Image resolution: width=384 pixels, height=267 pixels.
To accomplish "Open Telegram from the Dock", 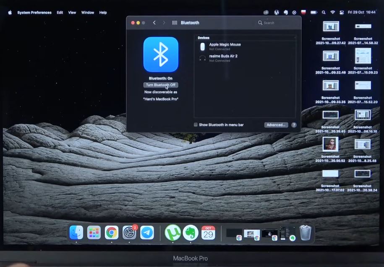I will [x=147, y=232].
